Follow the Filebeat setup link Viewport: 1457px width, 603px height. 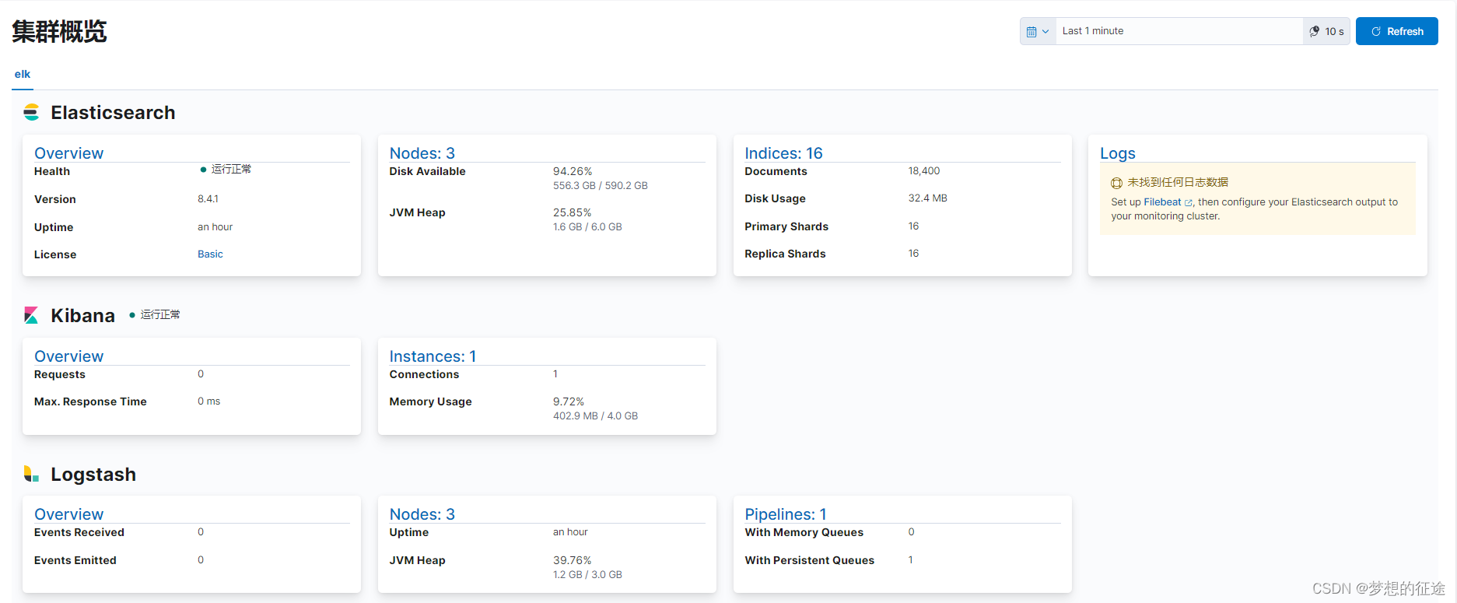[1162, 202]
